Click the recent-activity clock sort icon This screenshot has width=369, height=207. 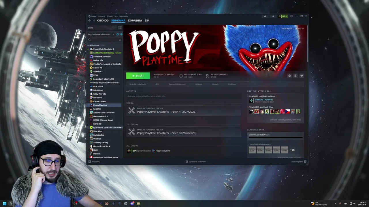point(118,34)
